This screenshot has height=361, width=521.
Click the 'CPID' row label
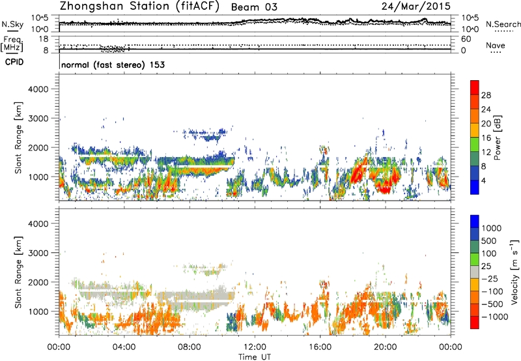click(14, 62)
